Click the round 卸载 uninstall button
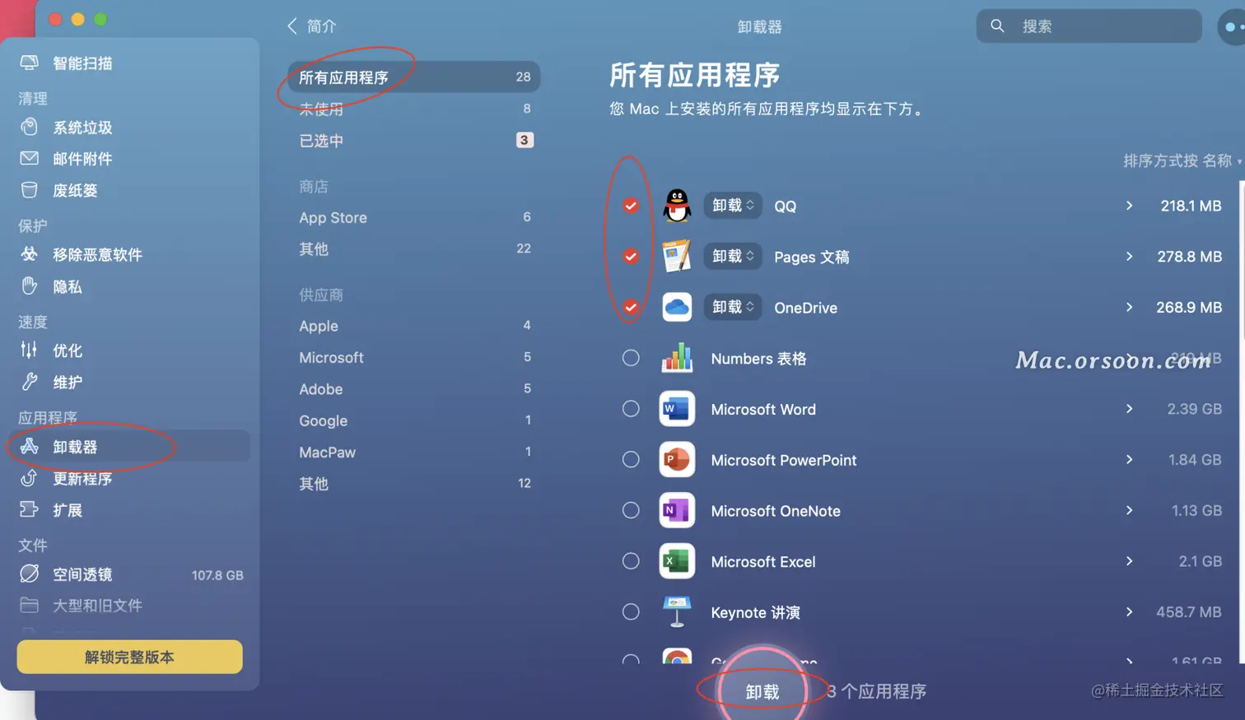 [762, 691]
